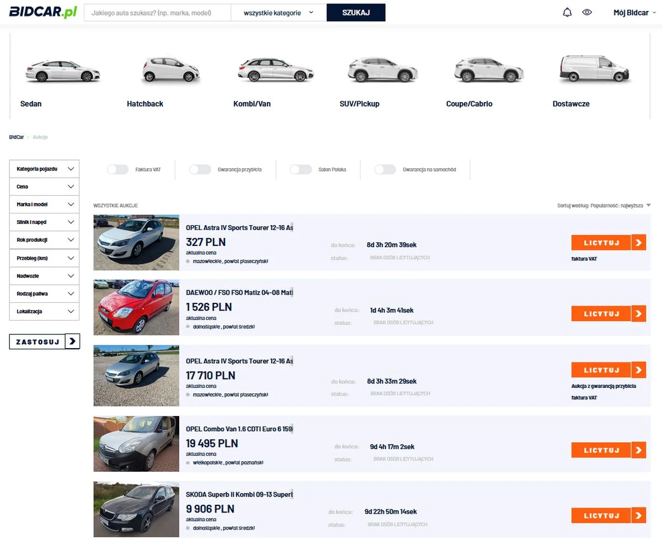662x539 pixels.
Task: Open the sort by Popularność dropdown
Action: pos(604,205)
